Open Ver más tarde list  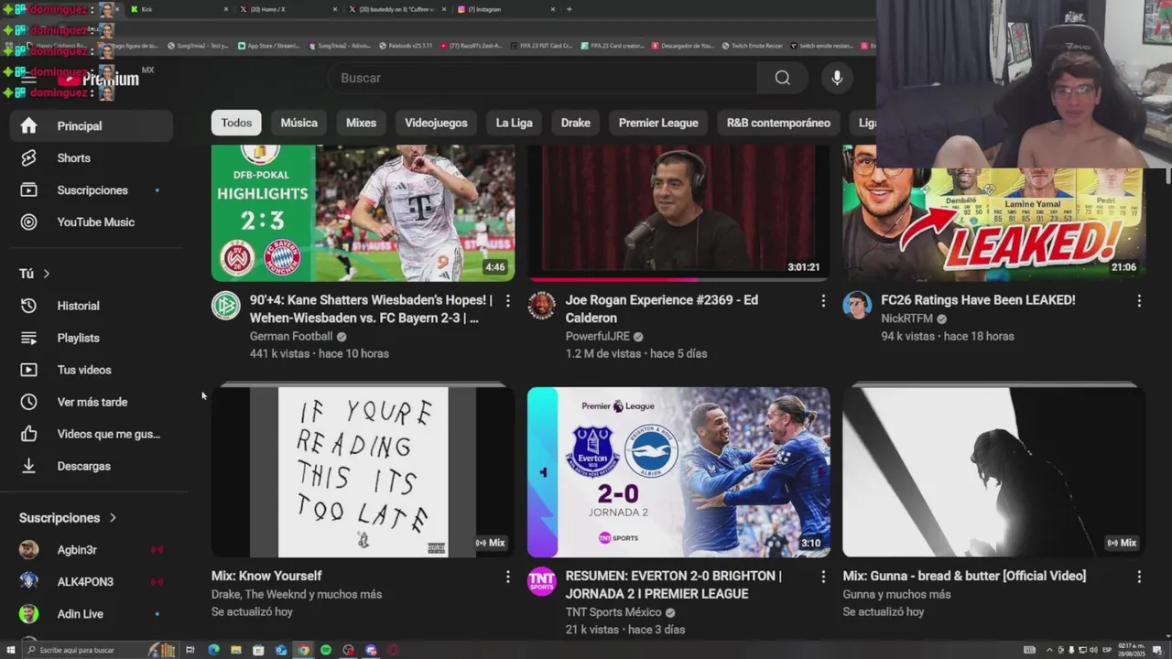(91, 402)
